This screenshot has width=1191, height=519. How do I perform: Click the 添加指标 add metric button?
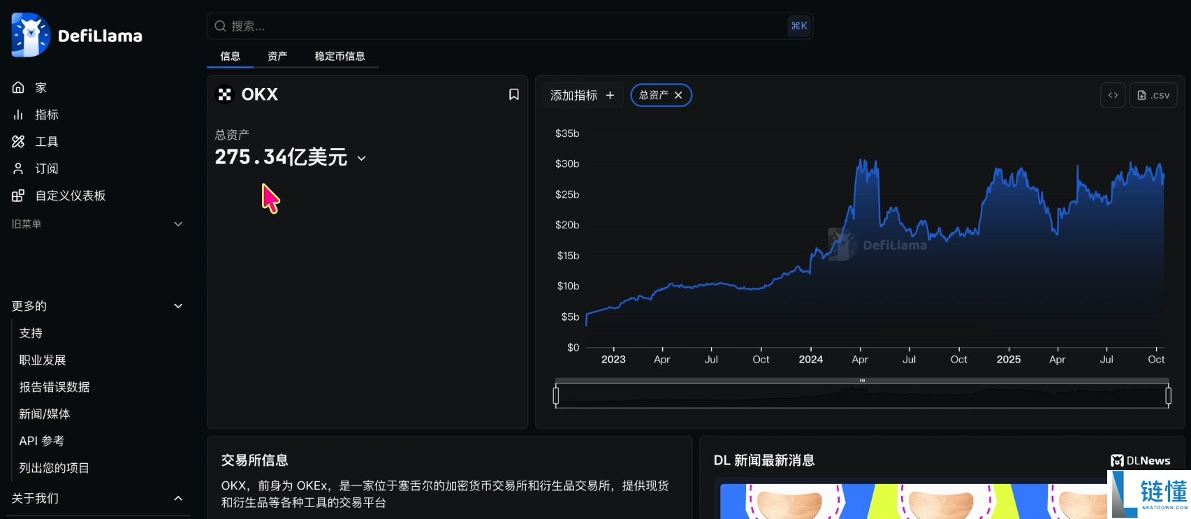click(x=583, y=95)
